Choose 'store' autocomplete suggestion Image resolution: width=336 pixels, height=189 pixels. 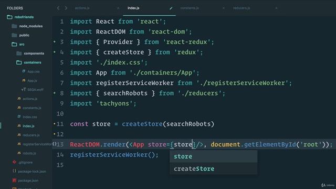click(x=214, y=156)
